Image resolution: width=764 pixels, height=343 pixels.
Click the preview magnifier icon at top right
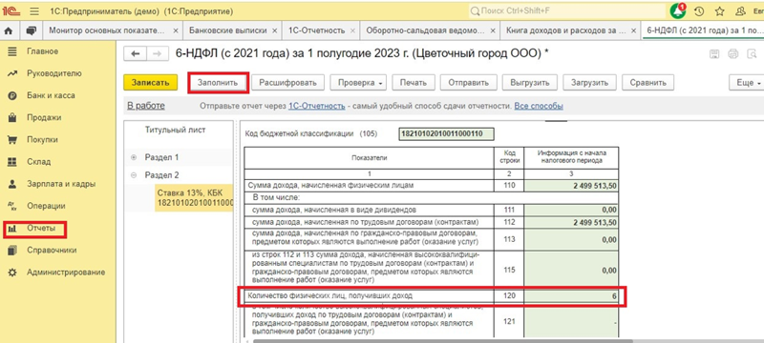pyautogui.click(x=752, y=54)
